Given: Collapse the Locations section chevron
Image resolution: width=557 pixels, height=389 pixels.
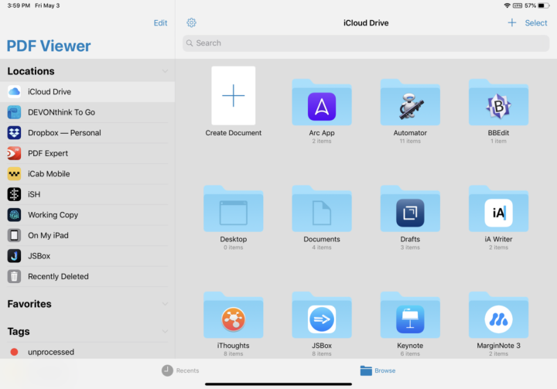Looking at the screenshot, I should [165, 71].
